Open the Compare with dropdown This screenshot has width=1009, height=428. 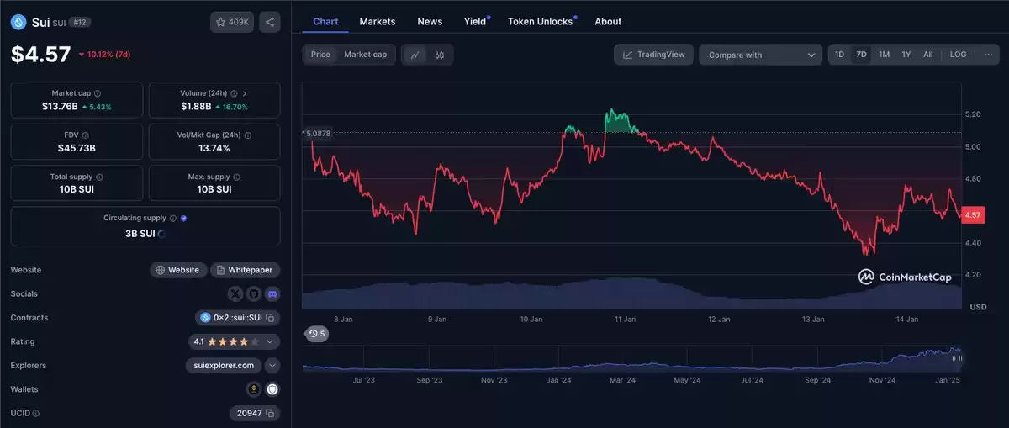[760, 55]
